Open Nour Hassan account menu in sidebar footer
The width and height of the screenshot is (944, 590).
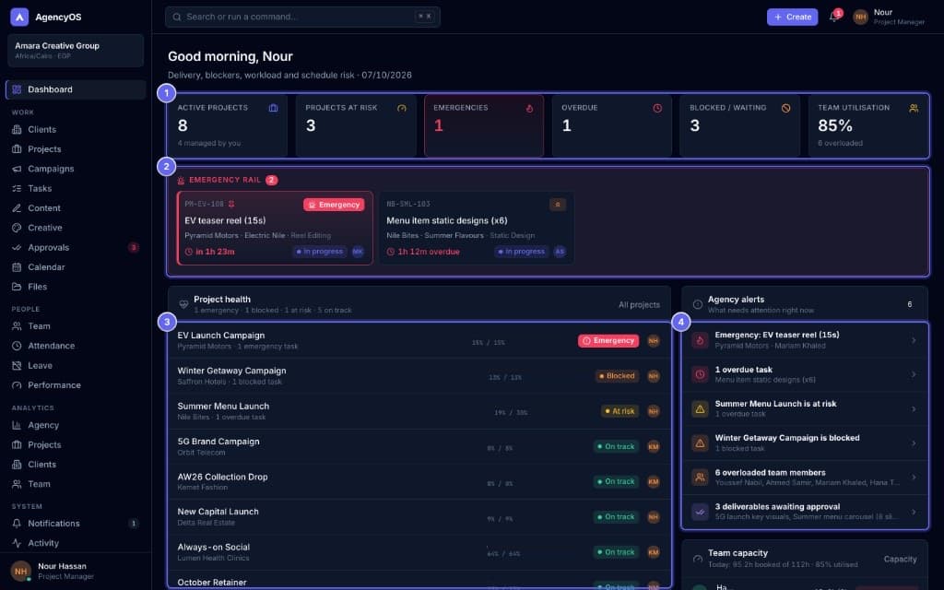coord(76,572)
